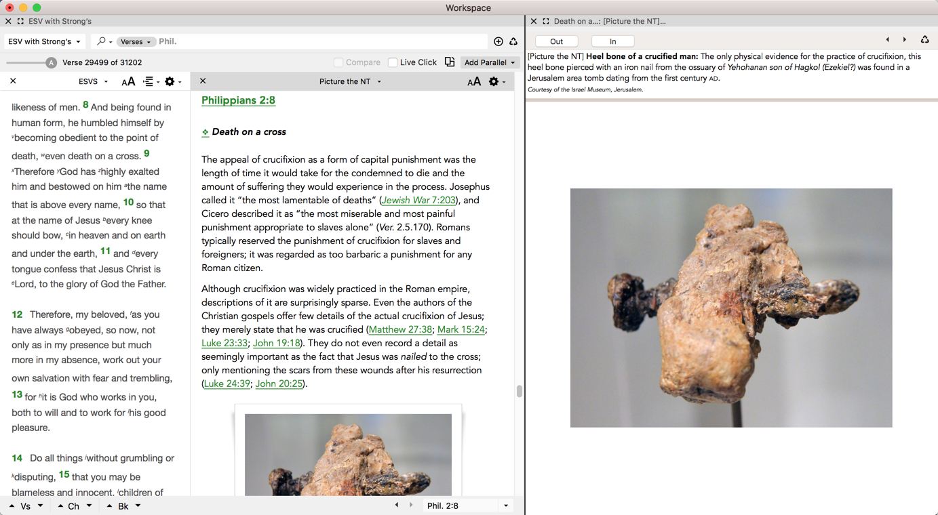The image size is (938, 515).
Task: Show previous picture with left arrow
Action: tap(888, 40)
